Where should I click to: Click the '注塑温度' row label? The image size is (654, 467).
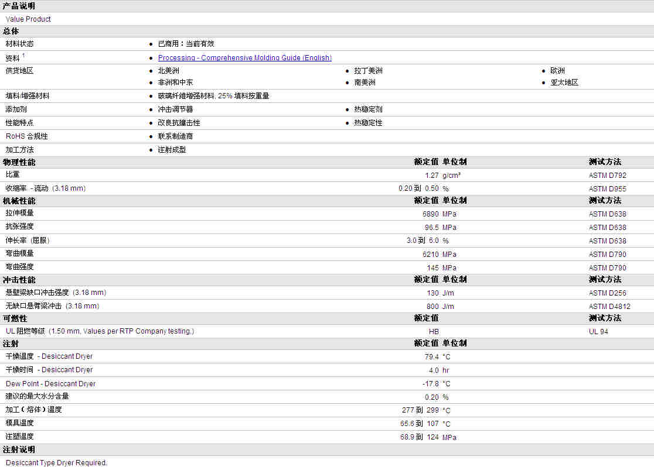click(x=19, y=436)
